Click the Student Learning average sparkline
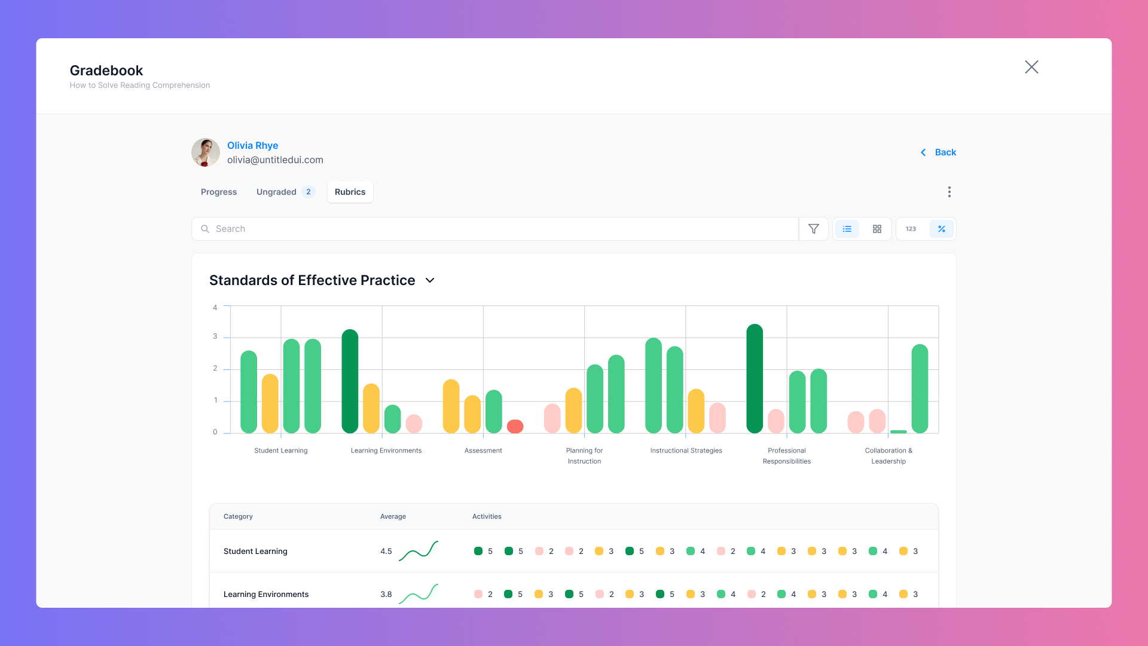The height and width of the screenshot is (646, 1148). [x=419, y=551]
